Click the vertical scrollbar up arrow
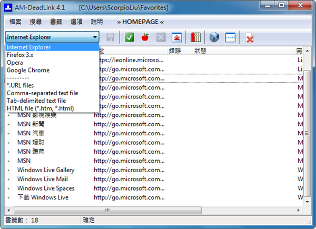The width and height of the screenshot is (316, 229). 308,51
